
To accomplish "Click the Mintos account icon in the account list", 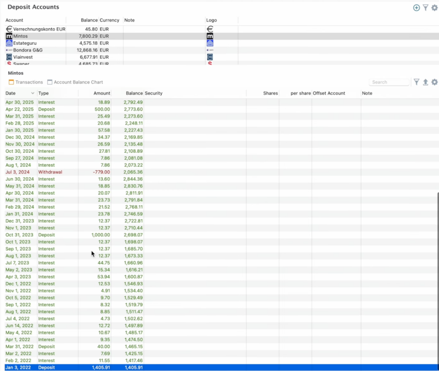I will 9,36.
